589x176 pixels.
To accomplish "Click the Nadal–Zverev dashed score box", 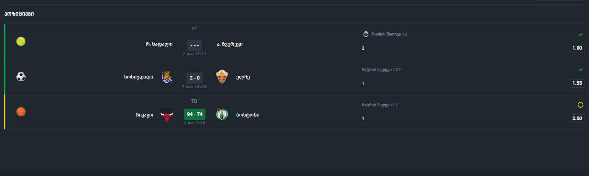I will pos(195,45).
